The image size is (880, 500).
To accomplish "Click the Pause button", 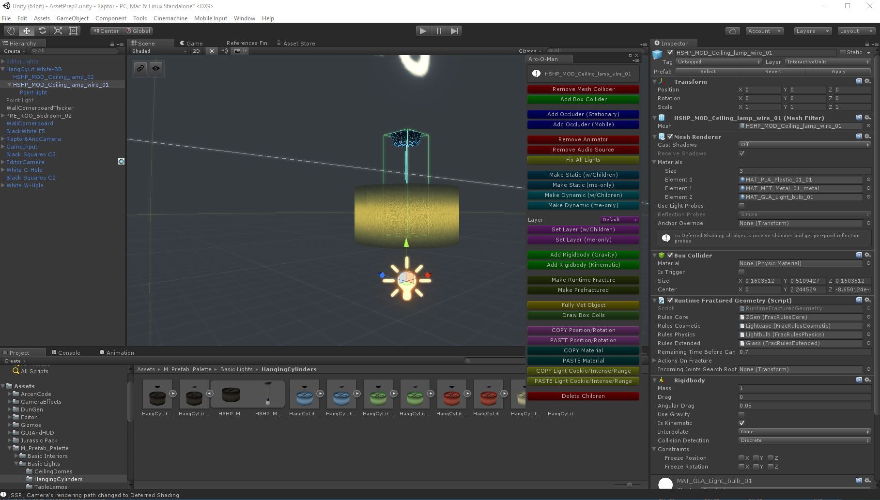I will [439, 31].
